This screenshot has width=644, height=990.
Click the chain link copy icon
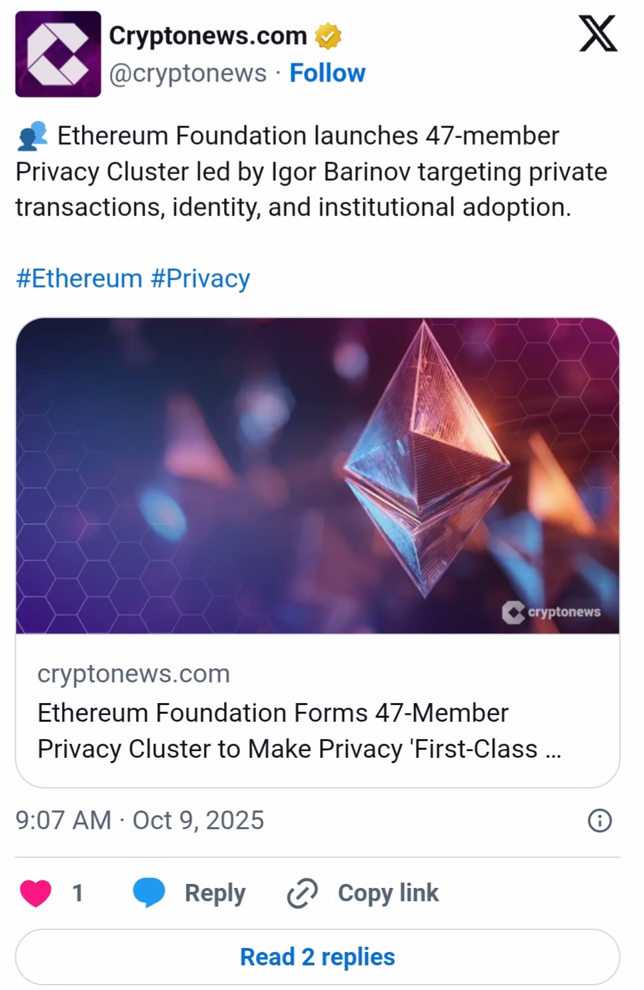(302, 893)
